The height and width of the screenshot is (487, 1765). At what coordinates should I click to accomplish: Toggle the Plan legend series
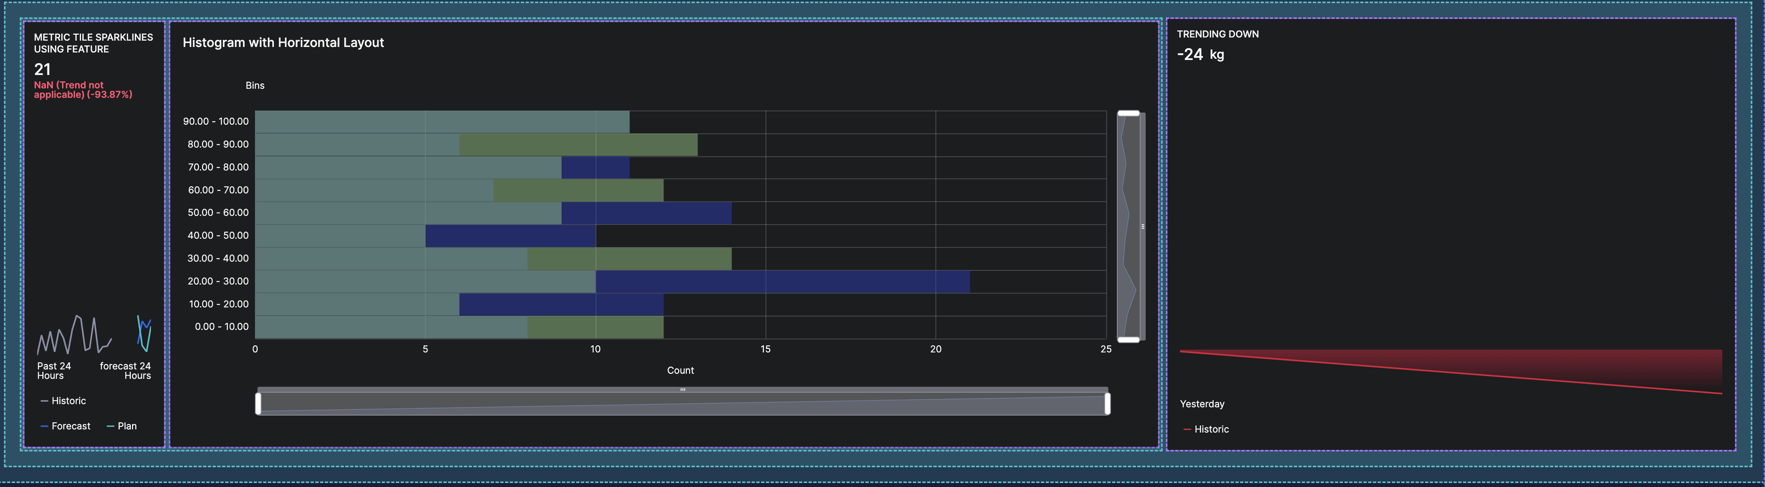(x=122, y=426)
